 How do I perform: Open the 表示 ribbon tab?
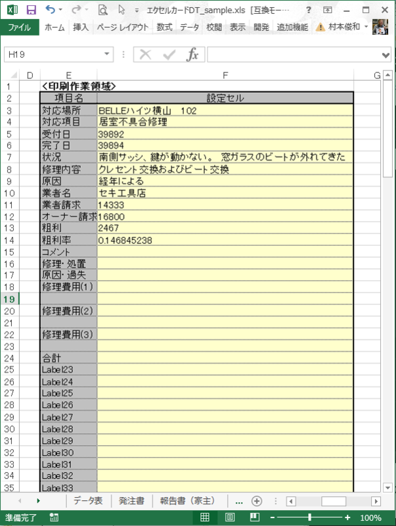click(x=238, y=27)
